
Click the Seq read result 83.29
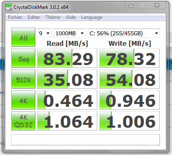click(x=67, y=58)
